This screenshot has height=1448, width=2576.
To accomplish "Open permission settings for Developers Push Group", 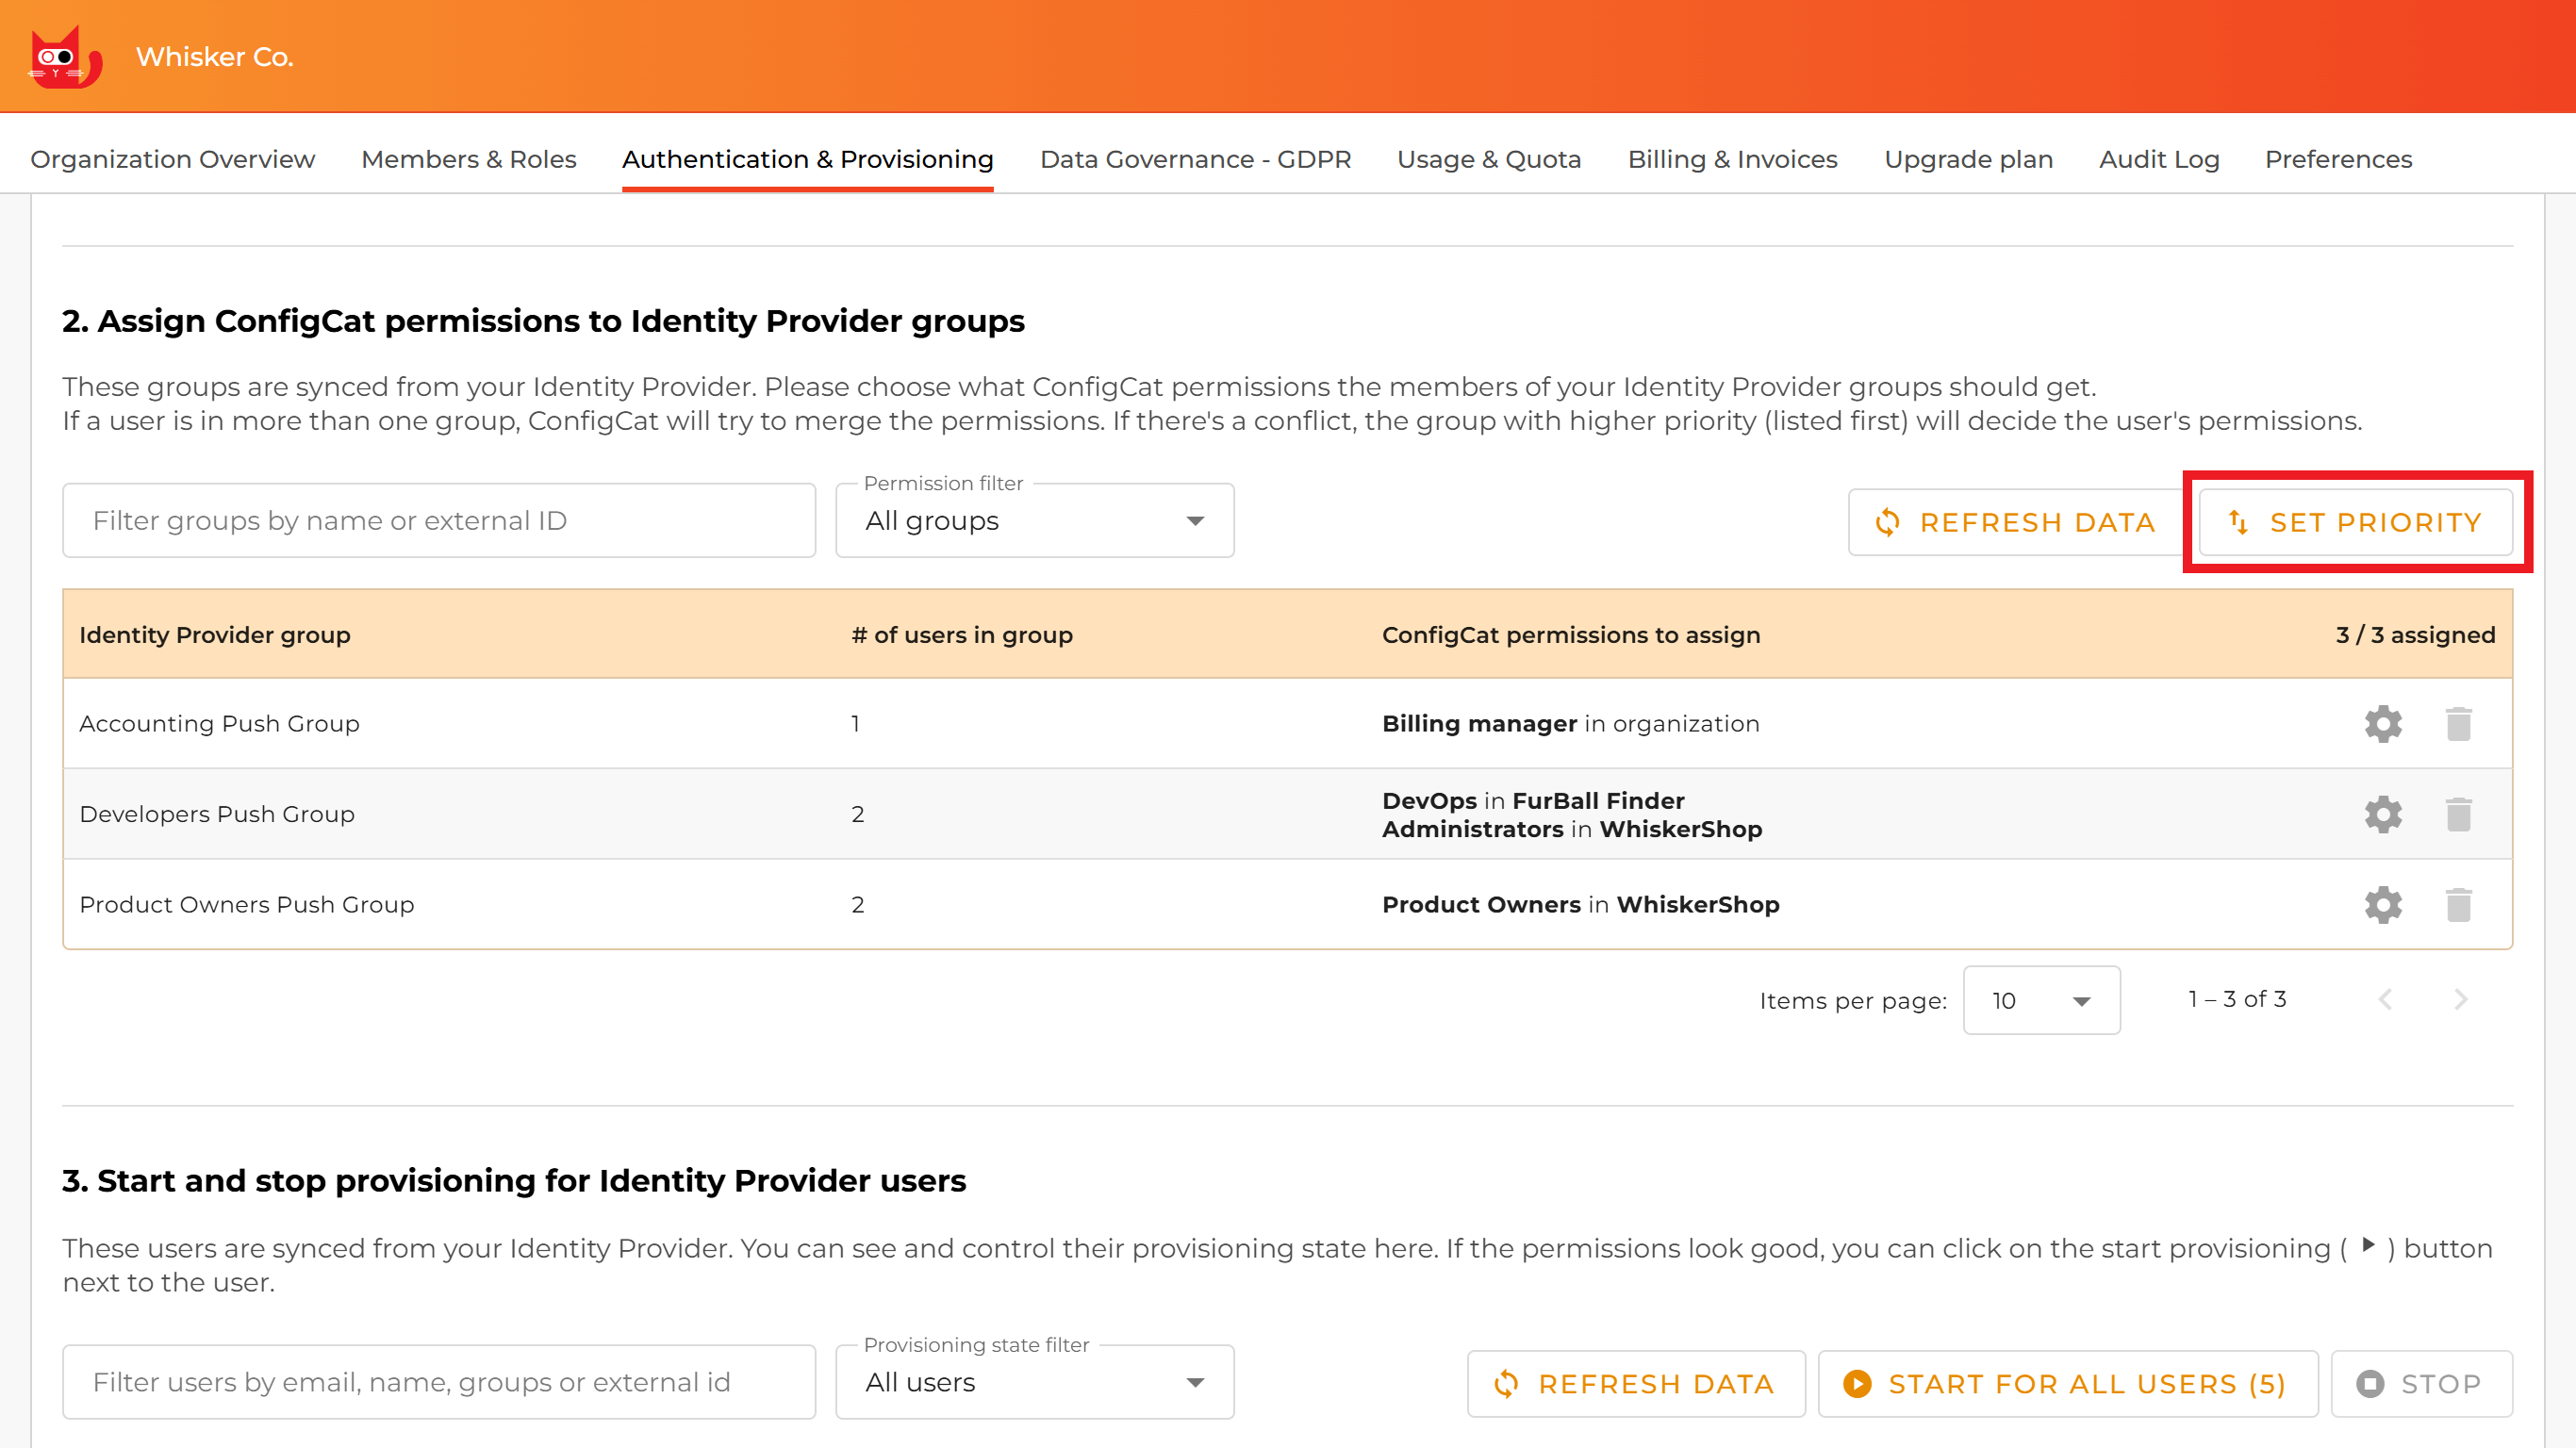I will coord(2383,813).
